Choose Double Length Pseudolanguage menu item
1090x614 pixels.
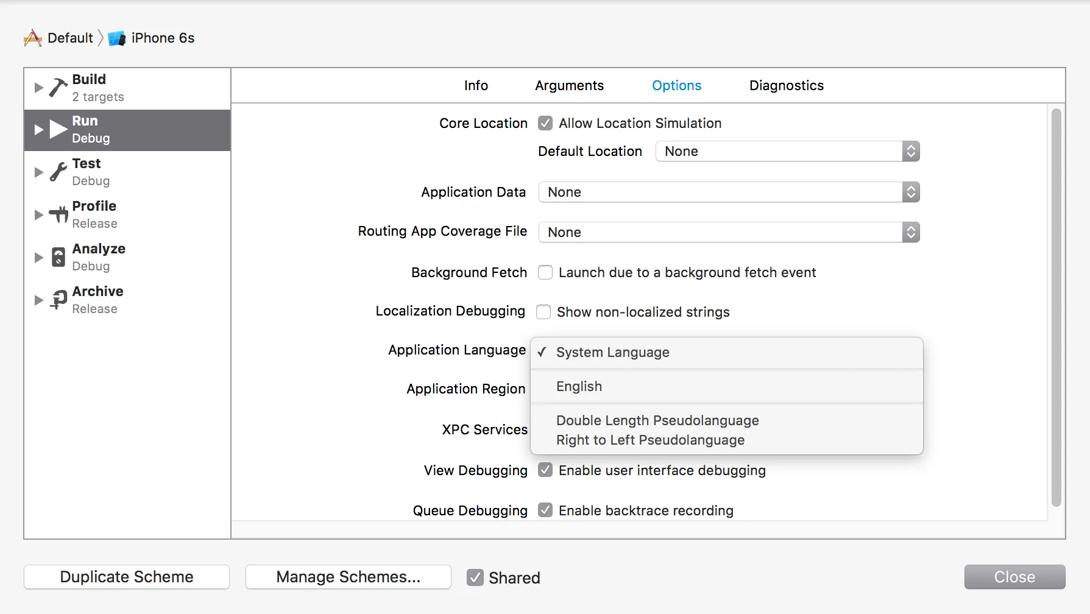(x=657, y=420)
